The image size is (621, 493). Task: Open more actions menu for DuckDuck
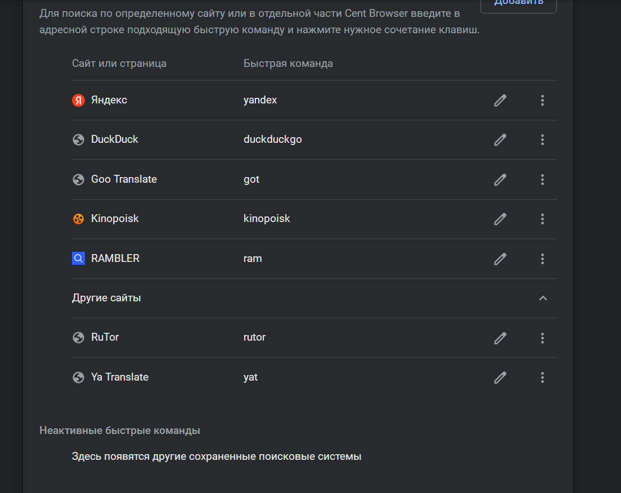pos(542,139)
